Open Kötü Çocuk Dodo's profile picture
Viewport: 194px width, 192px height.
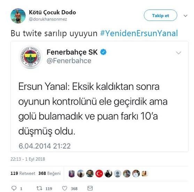pos(18,16)
